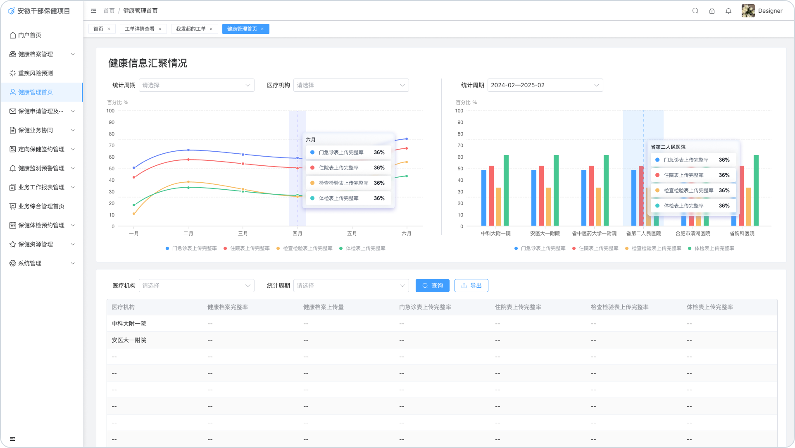Click 健康档案管理 sidebar icon

pyautogui.click(x=13, y=54)
